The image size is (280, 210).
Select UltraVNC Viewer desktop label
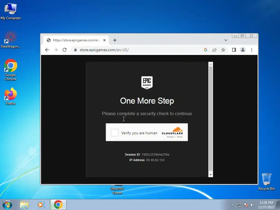tap(117, 191)
